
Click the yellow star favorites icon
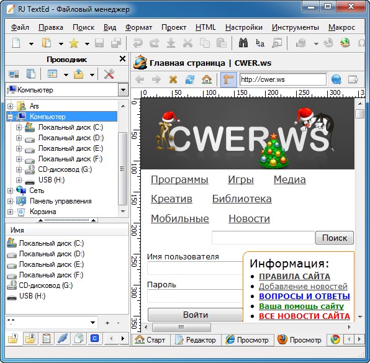(x=74, y=43)
